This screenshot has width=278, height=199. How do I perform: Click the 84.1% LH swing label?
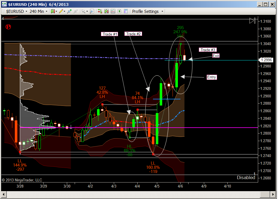[x=137, y=98]
